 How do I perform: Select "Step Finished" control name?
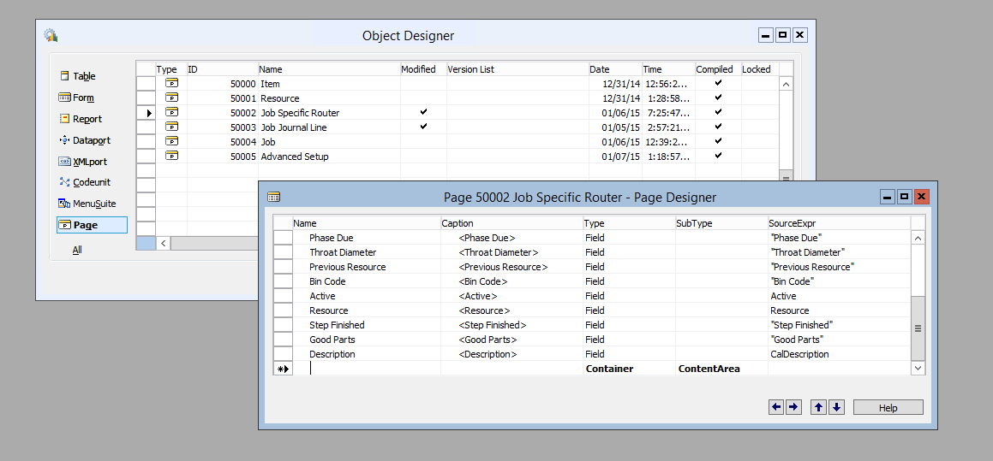(x=337, y=325)
